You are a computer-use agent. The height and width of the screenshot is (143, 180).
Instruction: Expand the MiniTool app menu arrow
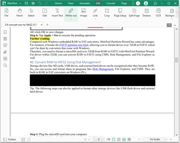20,3
